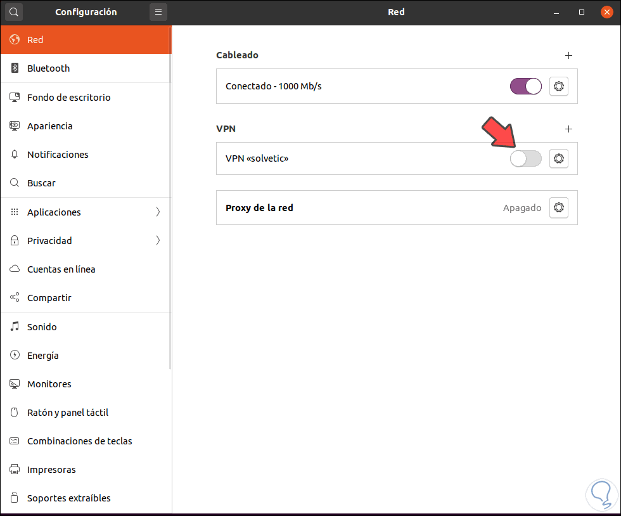Enable the VPN «solvetic» switch

point(525,158)
